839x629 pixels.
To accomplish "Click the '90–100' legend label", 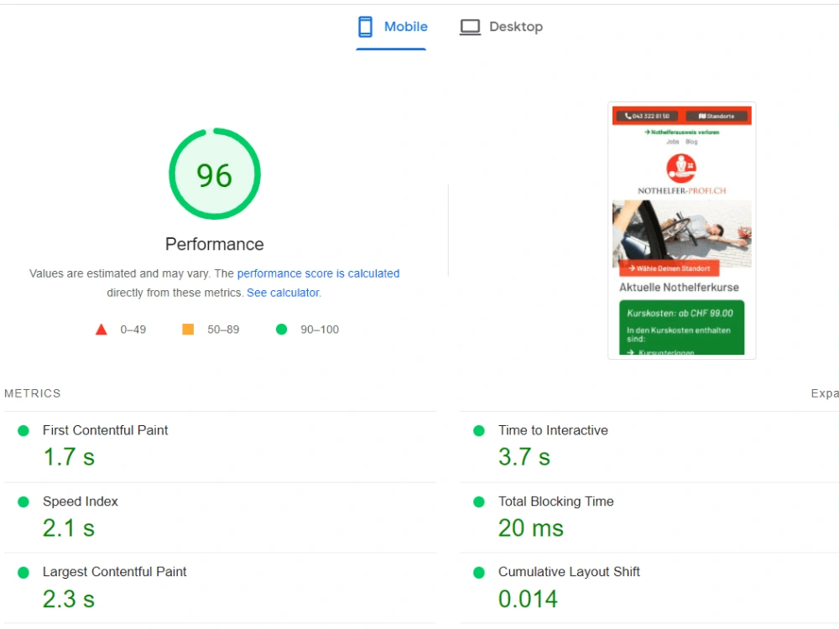I will [x=320, y=330].
